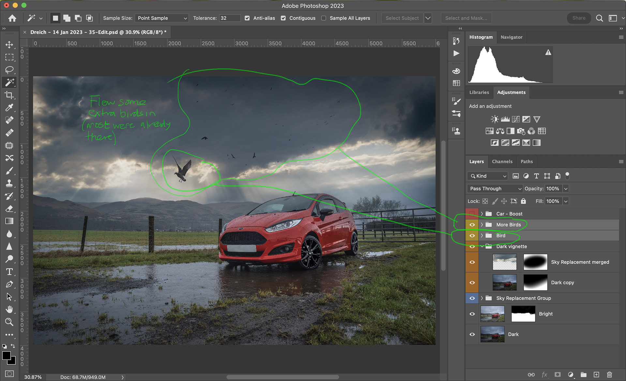Click the create new layer plus icon
The image size is (626, 381).
596,374
